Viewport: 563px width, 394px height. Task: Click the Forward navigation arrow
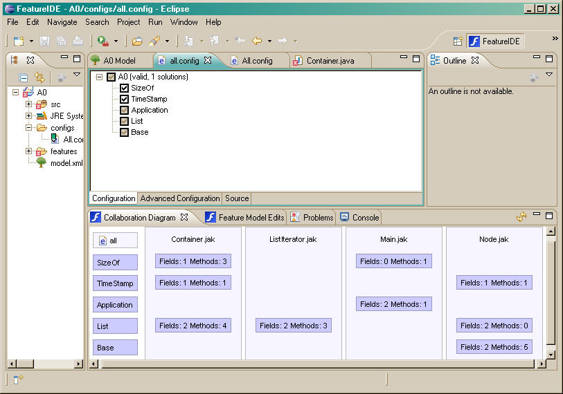pyautogui.click(x=283, y=41)
